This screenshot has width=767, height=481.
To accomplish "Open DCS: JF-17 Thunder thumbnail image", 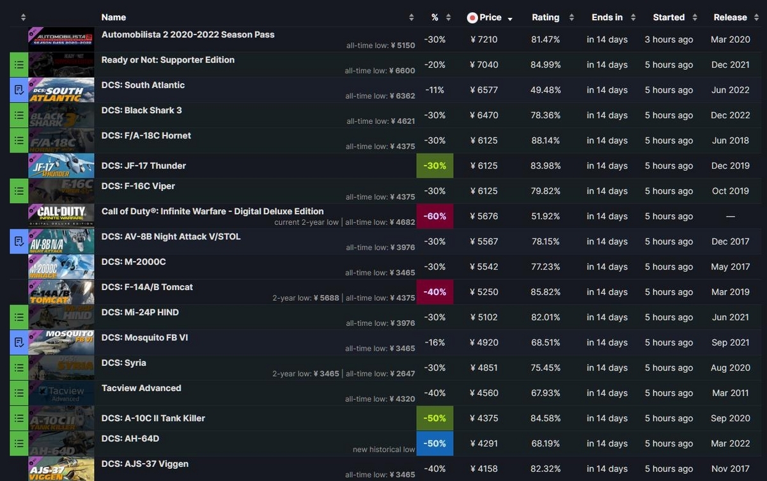I will tap(61, 165).
